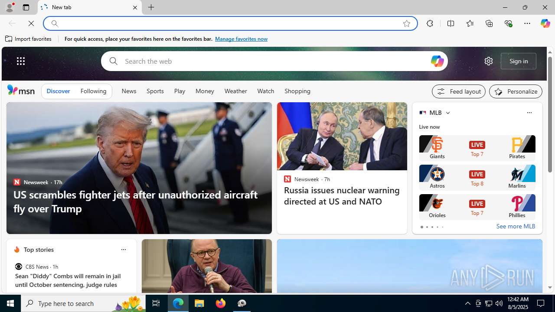This screenshot has width=555, height=312.
Task: Go to the msn home logo
Action: coord(21,90)
